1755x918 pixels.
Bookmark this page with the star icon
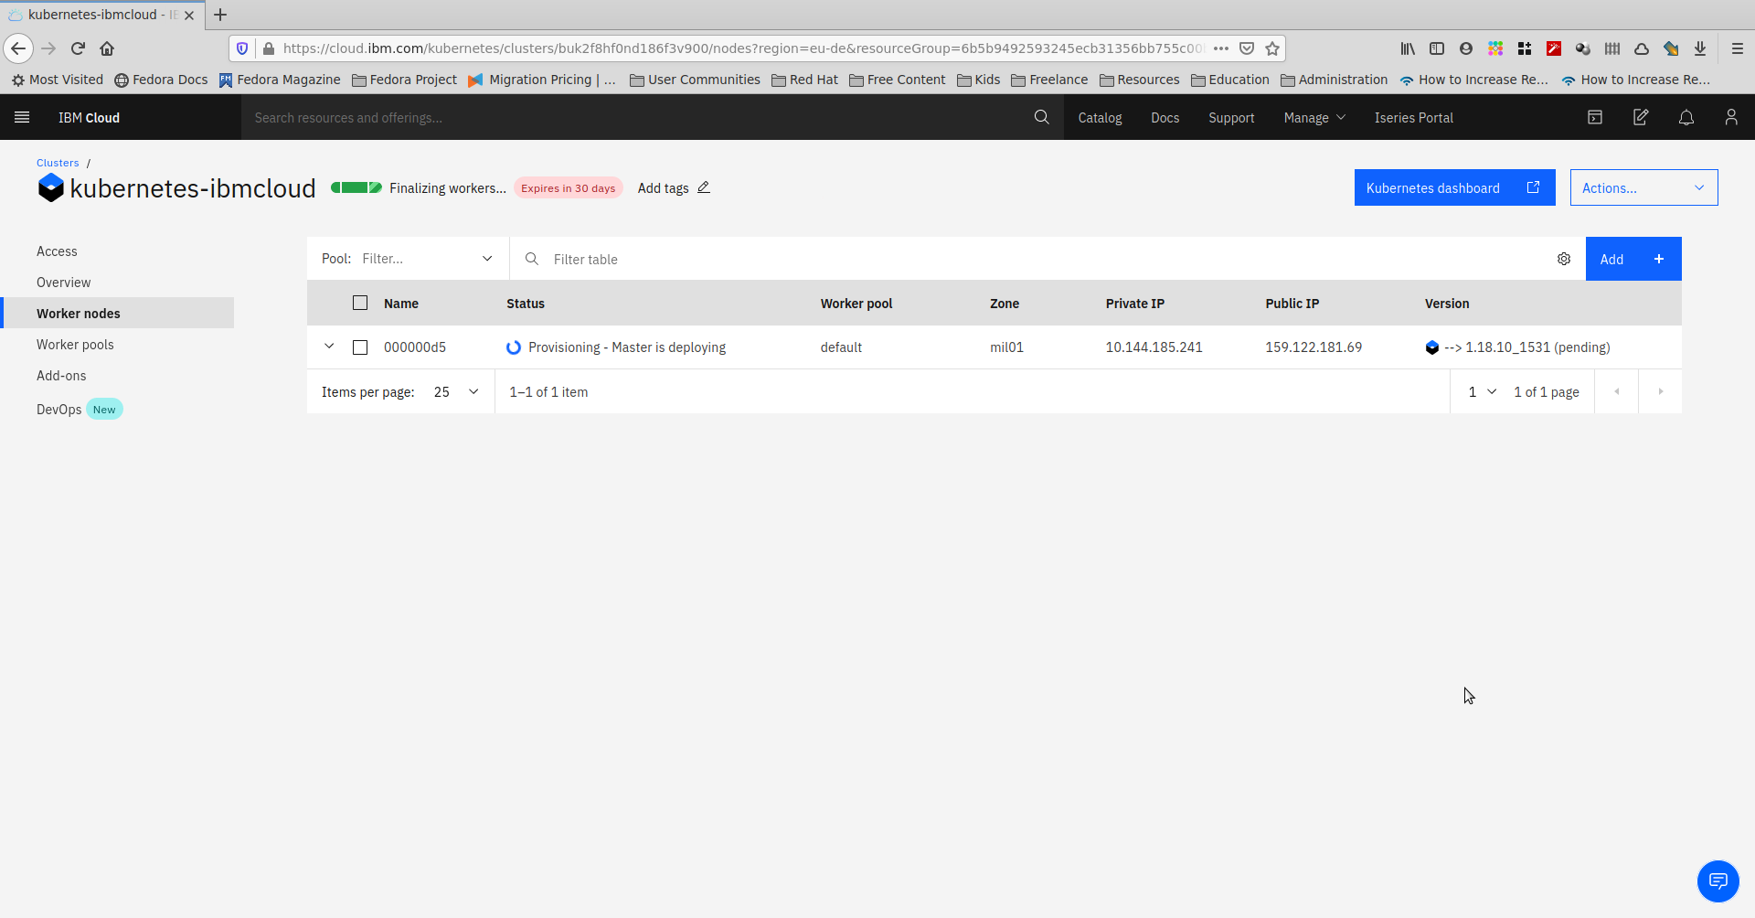[1272, 48]
